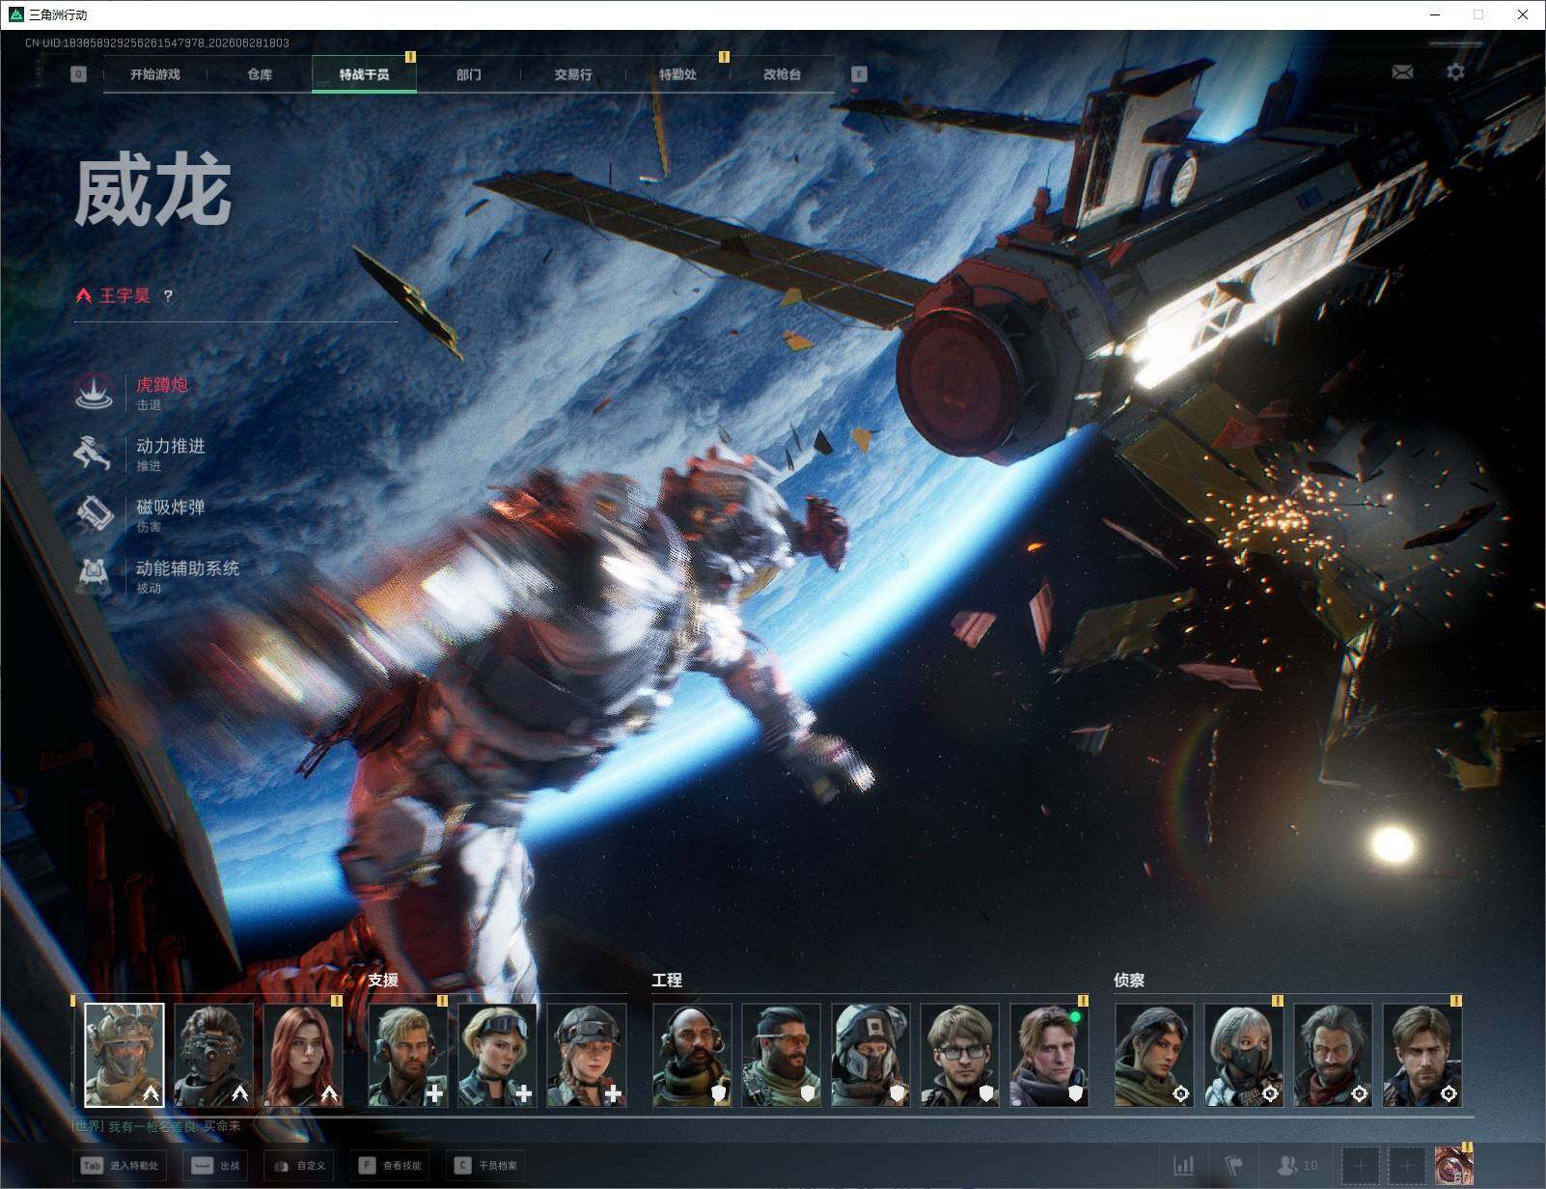Select the 磁吸炸弹 skill icon
Image resolution: width=1546 pixels, height=1189 pixels.
click(x=95, y=514)
